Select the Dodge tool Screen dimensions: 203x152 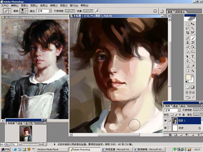(193, 51)
